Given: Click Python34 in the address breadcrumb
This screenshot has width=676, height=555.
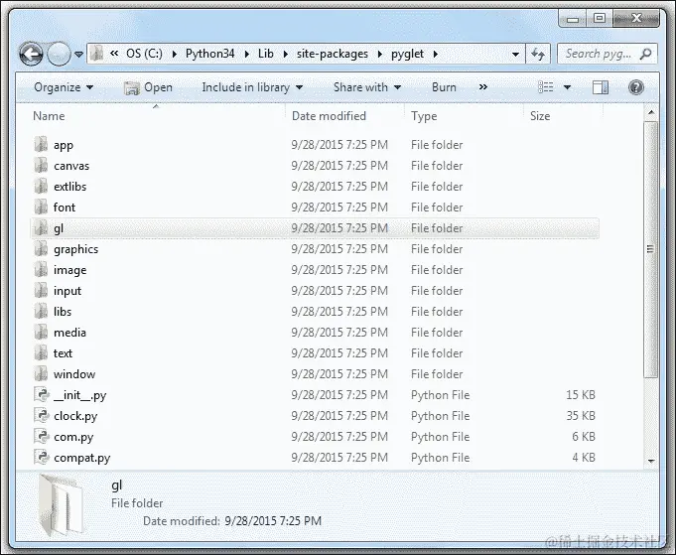Looking at the screenshot, I should point(210,54).
